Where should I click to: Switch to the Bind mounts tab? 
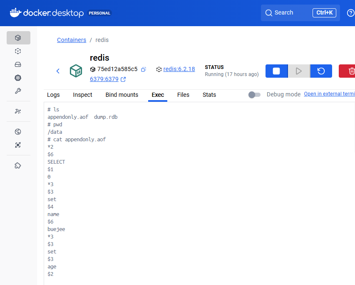click(122, 95)
